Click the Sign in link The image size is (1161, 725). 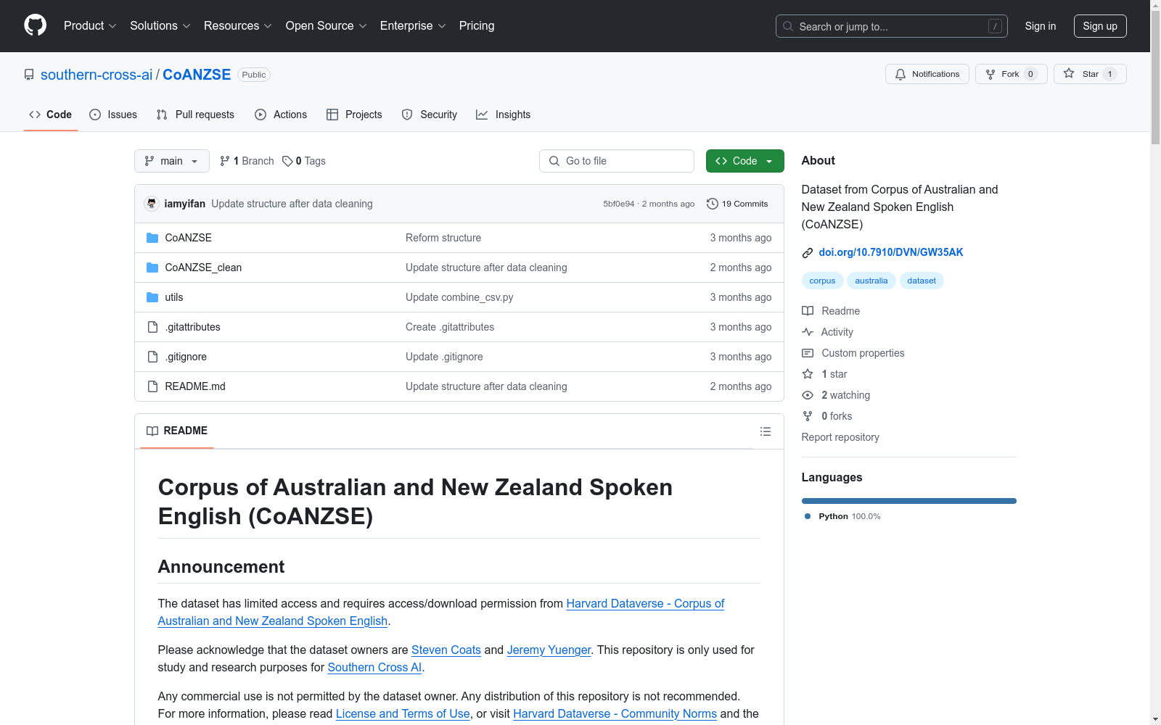point(1040,26)
